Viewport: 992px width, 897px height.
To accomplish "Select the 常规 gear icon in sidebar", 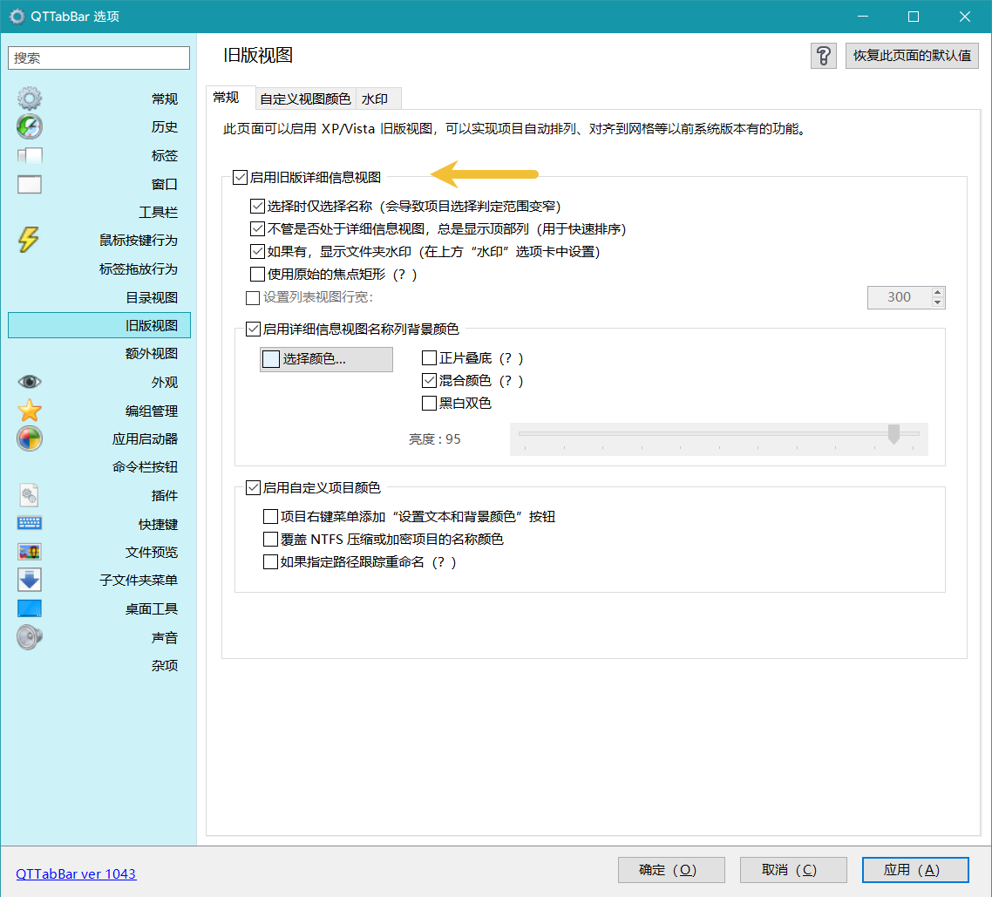I will pyautogui.click(x=30, y=99).
